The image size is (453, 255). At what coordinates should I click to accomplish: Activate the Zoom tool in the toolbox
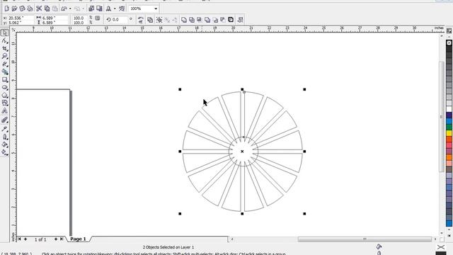point(4,57)
